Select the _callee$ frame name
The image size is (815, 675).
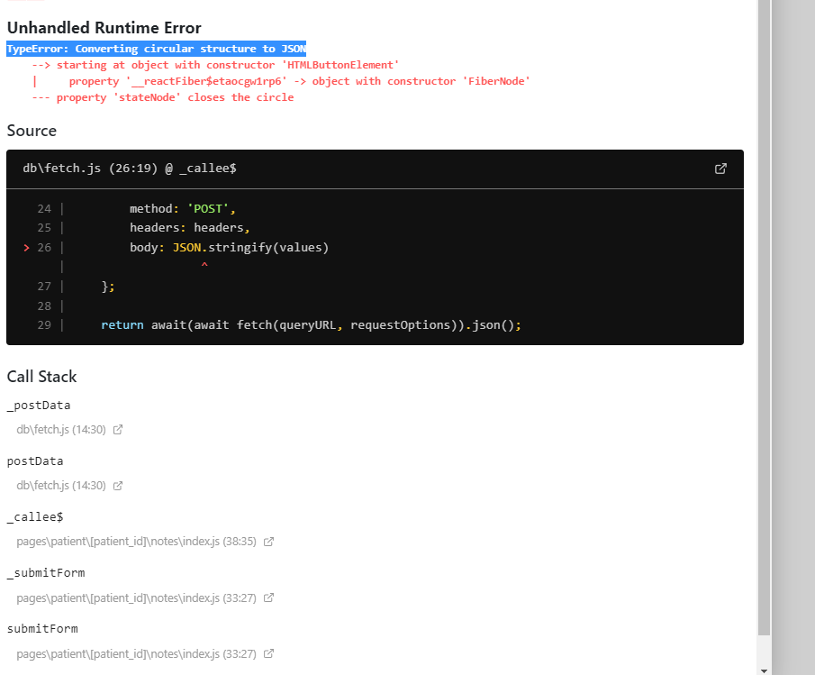click(x=34, y=516)
